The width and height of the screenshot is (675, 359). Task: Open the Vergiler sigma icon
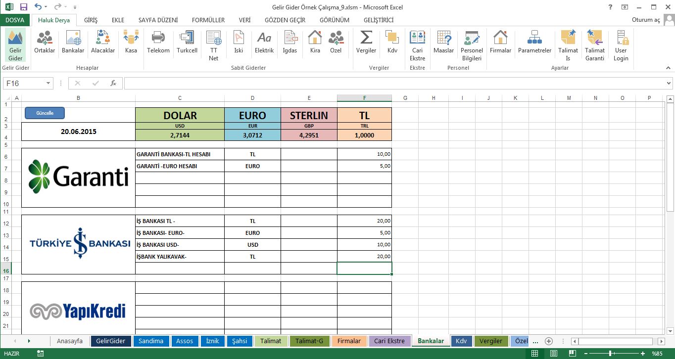point(366,43)
